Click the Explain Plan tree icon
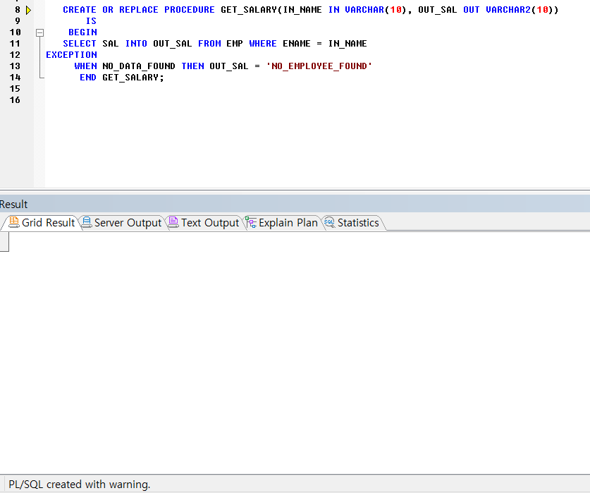 click(x=251, y=222)
